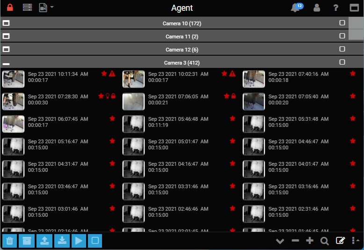Open the more options menu in bottom toolbar
Screen dimensions: 364x250
(356, 241)
